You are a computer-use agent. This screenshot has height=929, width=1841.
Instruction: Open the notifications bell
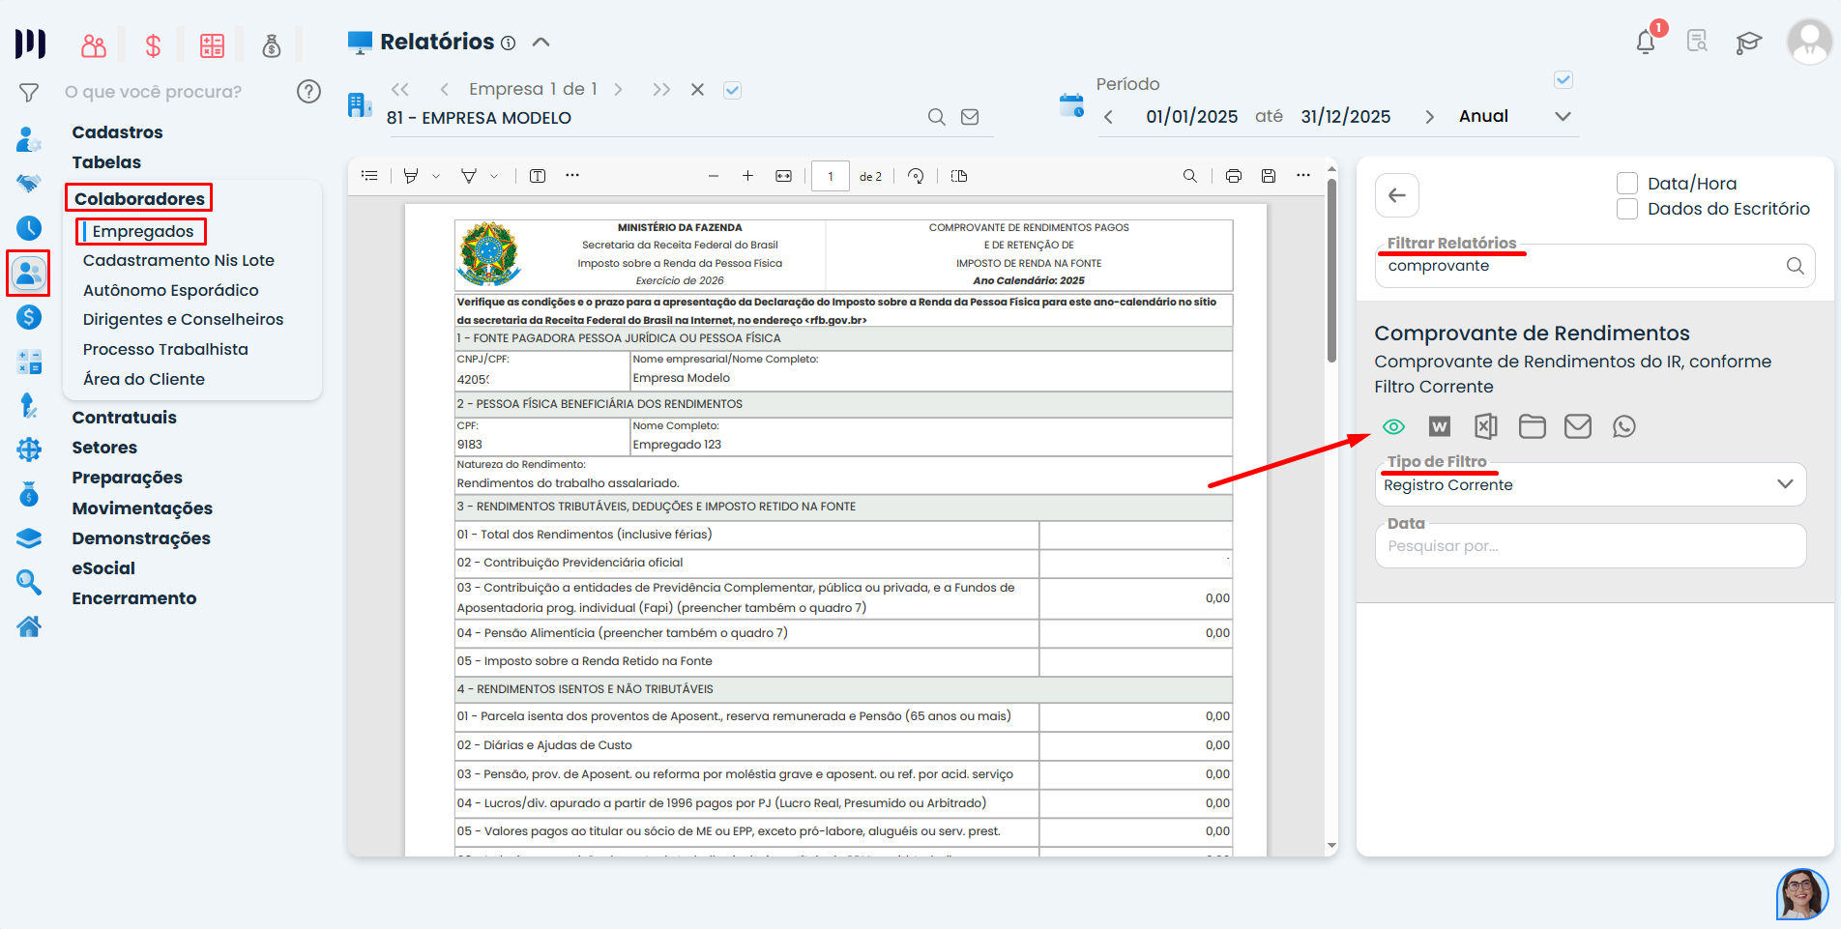1646,42
